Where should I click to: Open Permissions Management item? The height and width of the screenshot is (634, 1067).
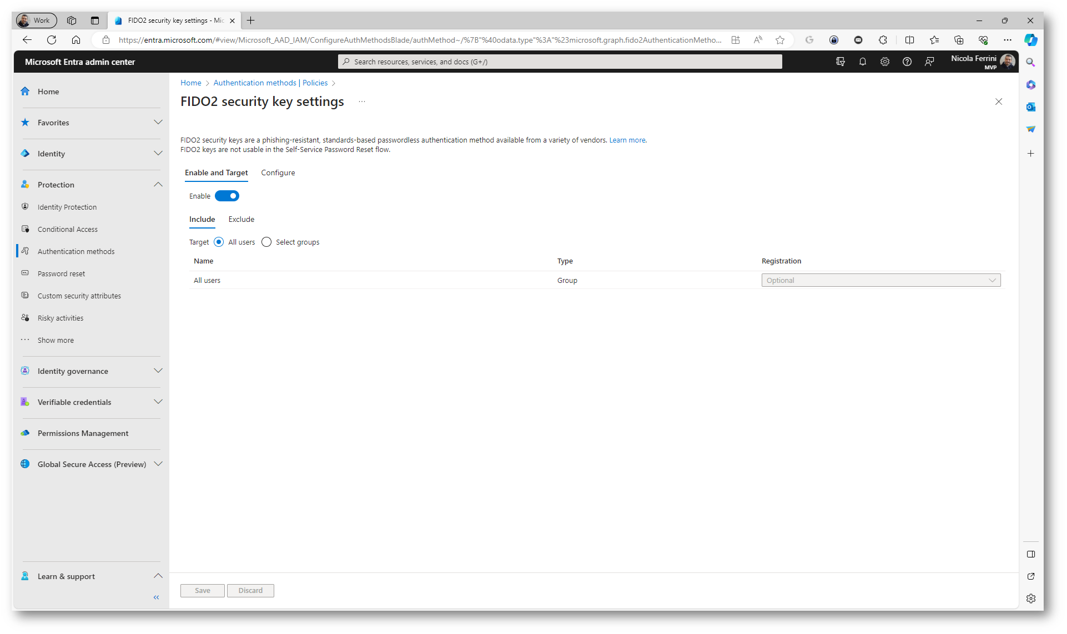(x=83, y=433)
